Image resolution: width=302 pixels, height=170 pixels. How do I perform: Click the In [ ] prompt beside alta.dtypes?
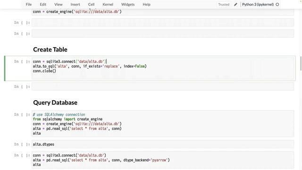[x=22, y=144]
